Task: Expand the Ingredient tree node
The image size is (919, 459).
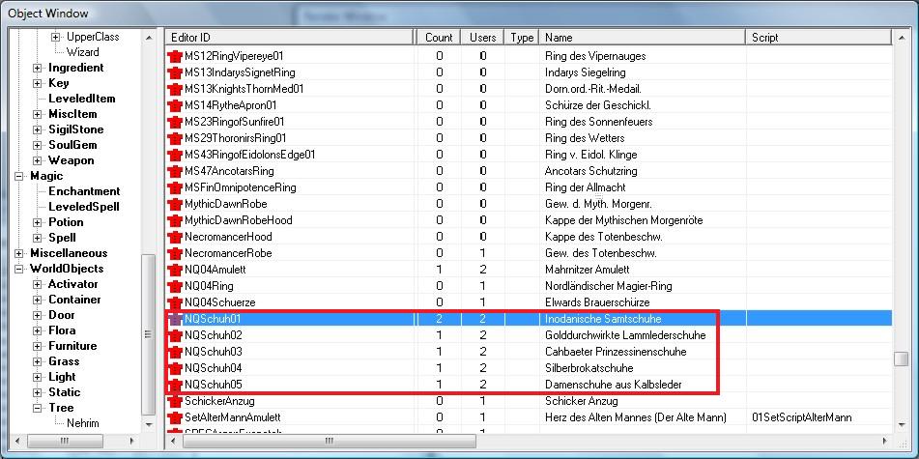Action: [x=38, y=68]
